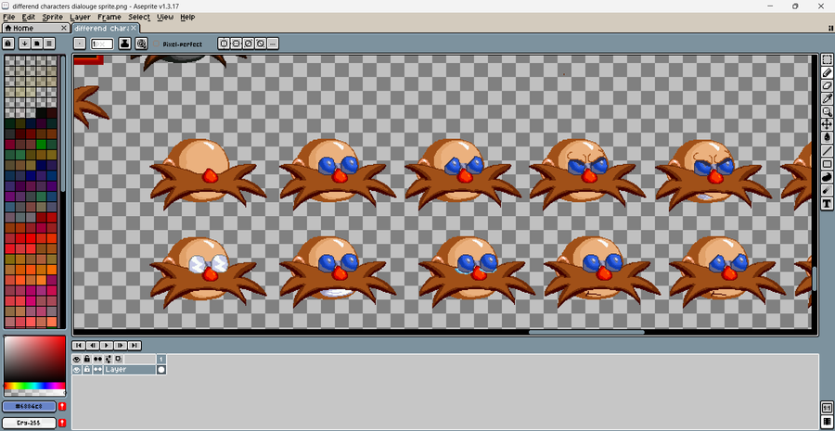835x431 pixels.
Task: Go to the next frame
Action: (x=121, y=346)
